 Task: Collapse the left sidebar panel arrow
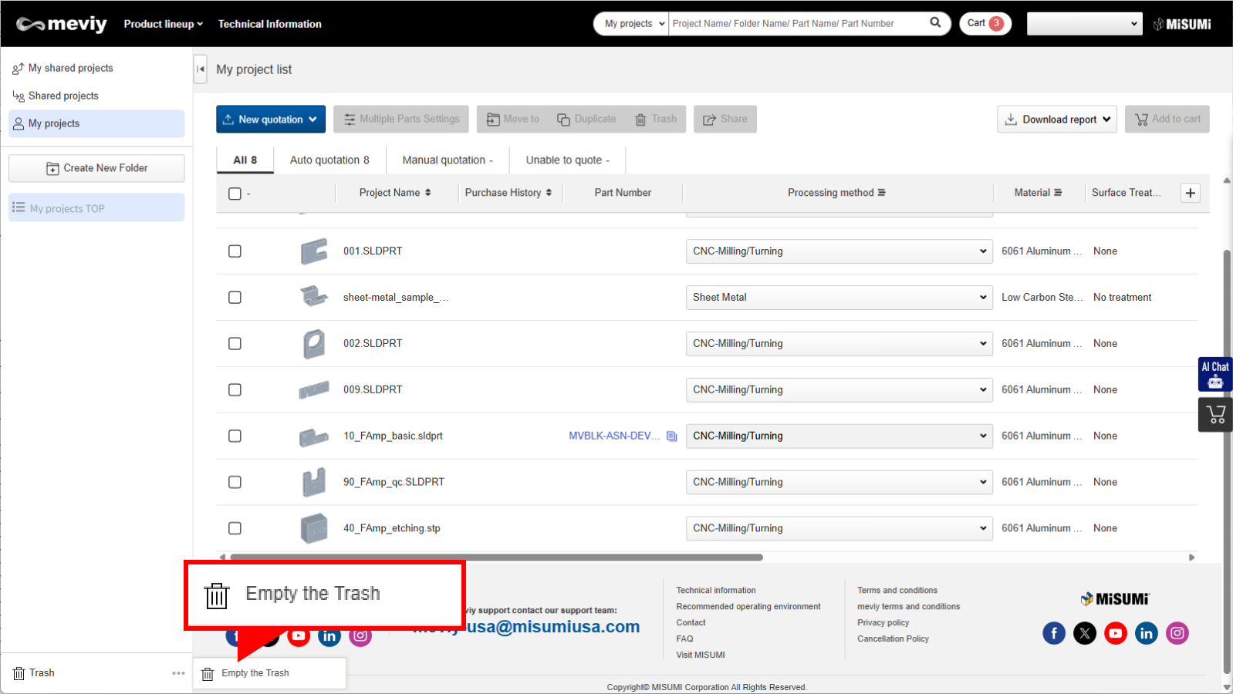(201, 69)
